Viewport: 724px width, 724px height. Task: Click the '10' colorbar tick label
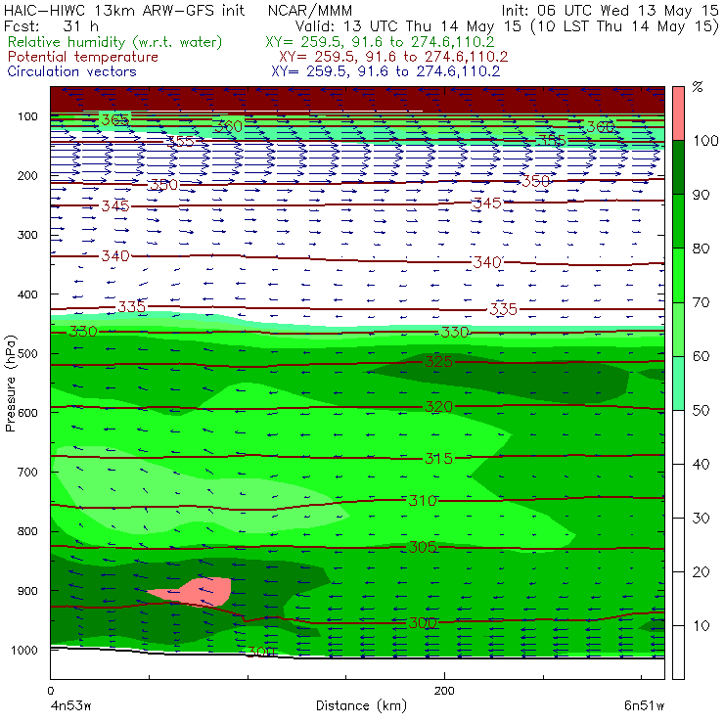point(701,626)
